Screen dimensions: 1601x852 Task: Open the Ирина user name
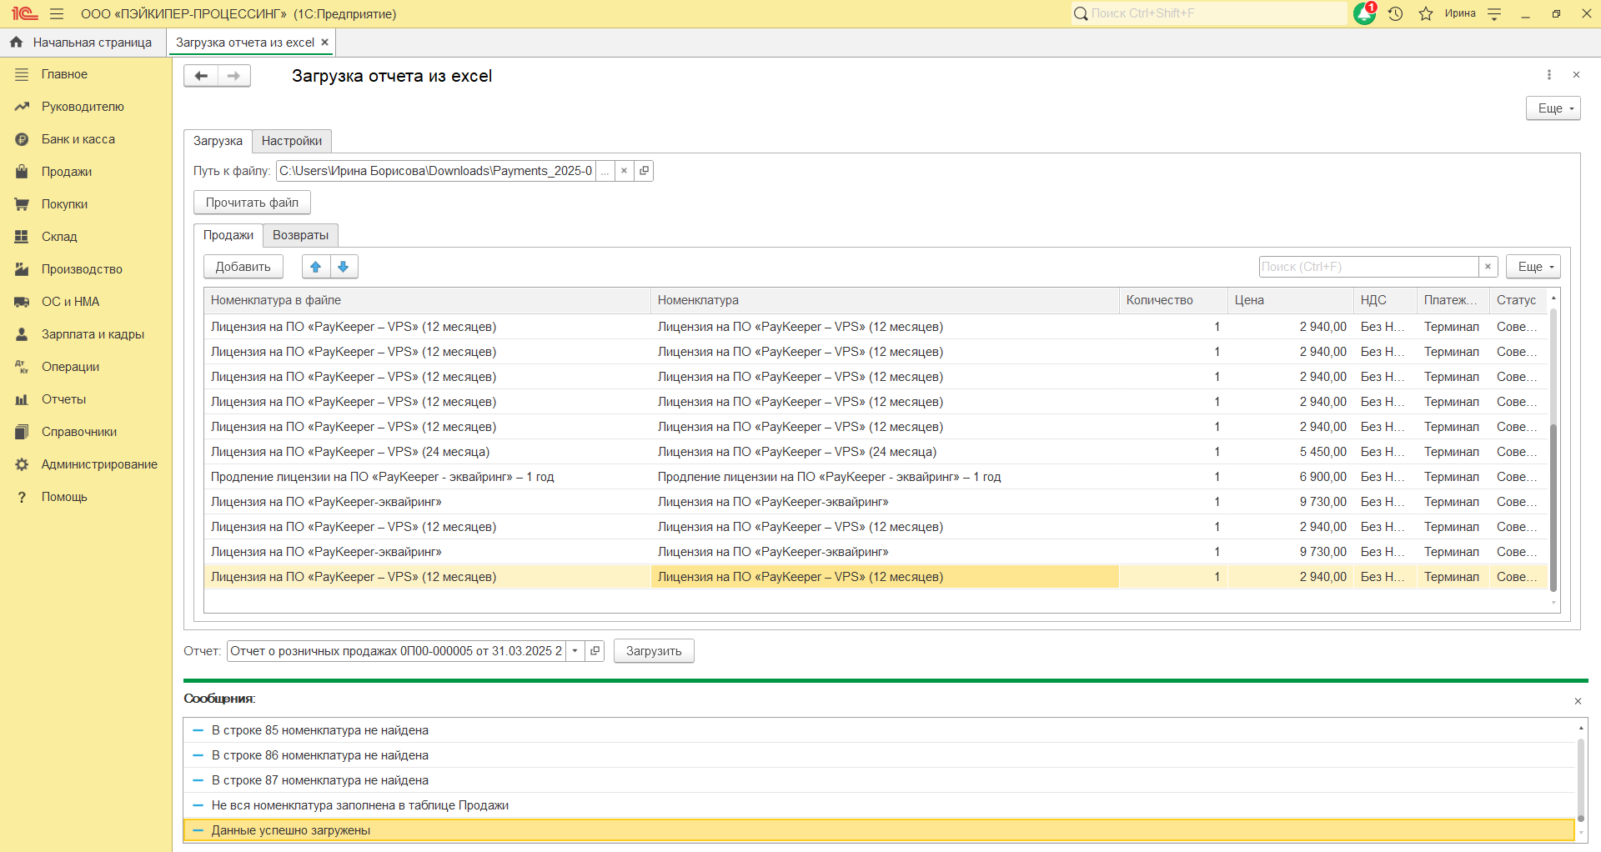(1460, 13)
